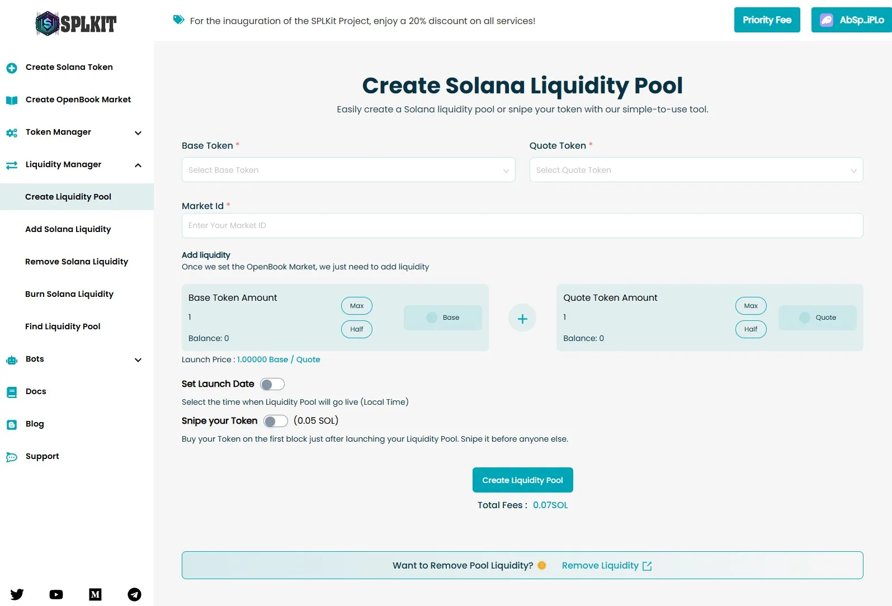Viewport: 892px width, 606px height.
Task: Select Add Solana Liquidity in the sidebar
Action: point(68,229)
